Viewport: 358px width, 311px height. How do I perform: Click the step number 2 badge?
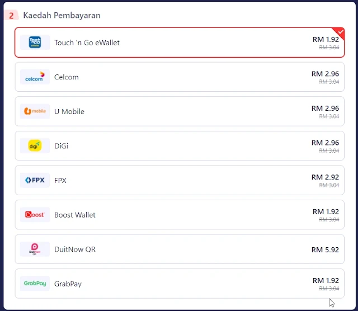11,16
